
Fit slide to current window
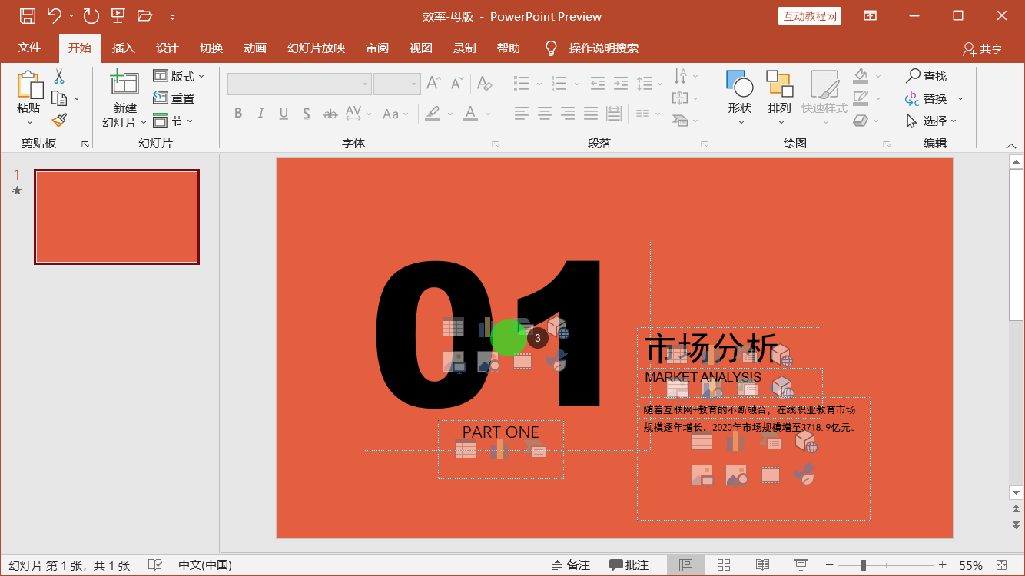pos(1002,565)
